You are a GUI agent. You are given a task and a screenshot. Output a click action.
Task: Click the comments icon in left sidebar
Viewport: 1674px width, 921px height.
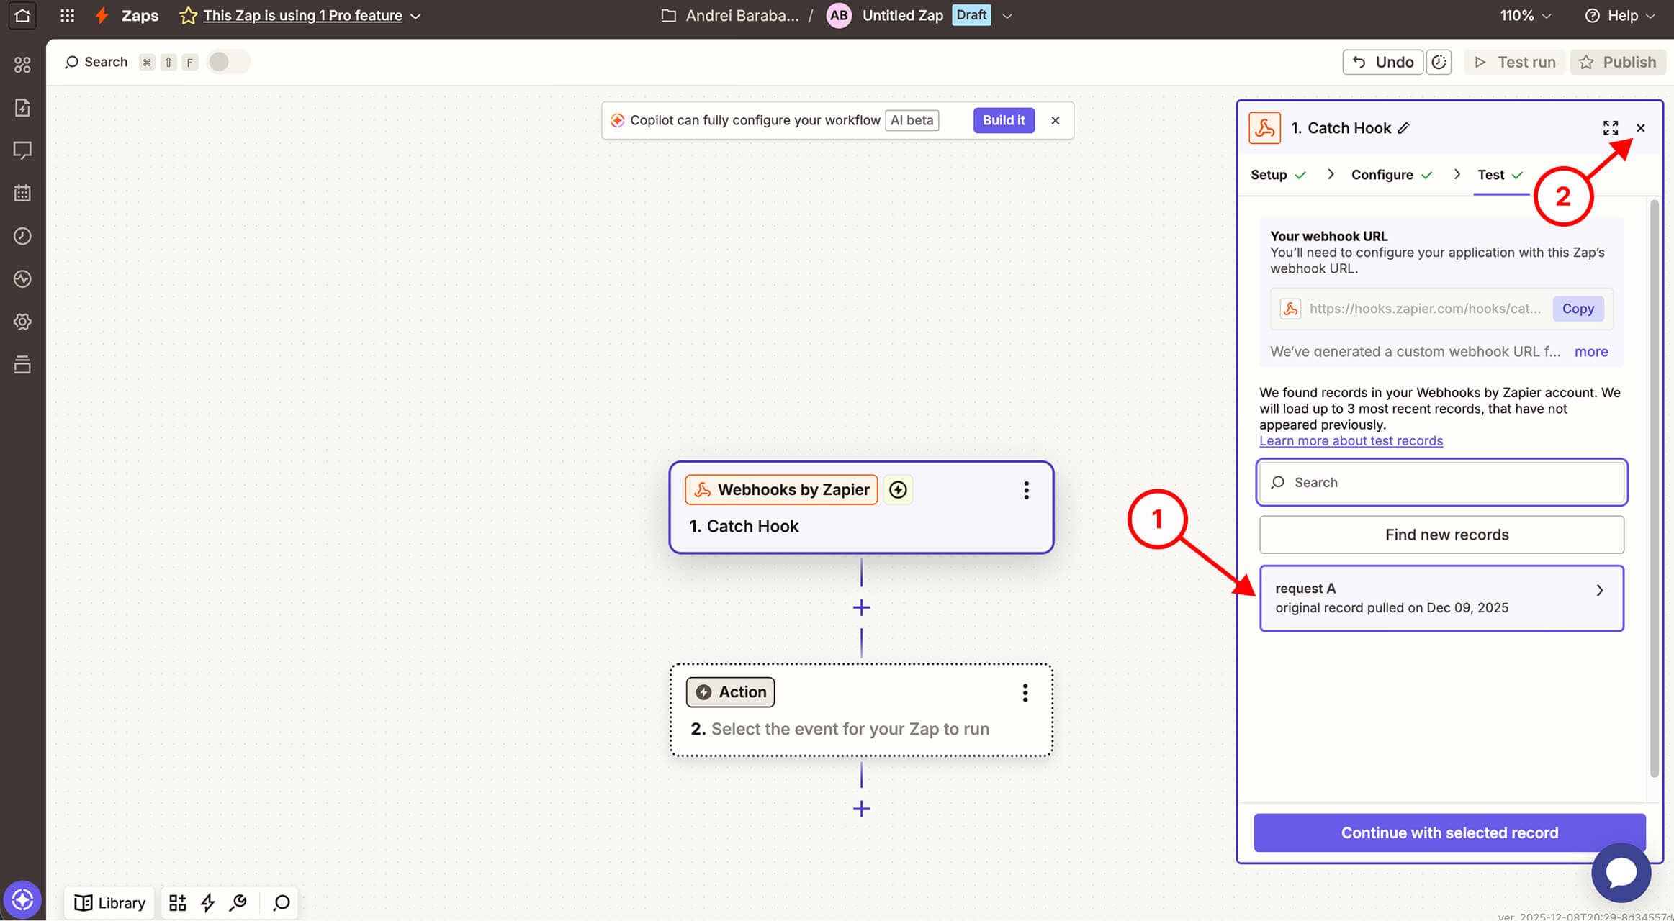22,150
